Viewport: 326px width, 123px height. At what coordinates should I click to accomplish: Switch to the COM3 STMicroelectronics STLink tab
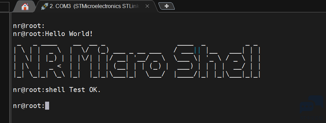point(95,6)
